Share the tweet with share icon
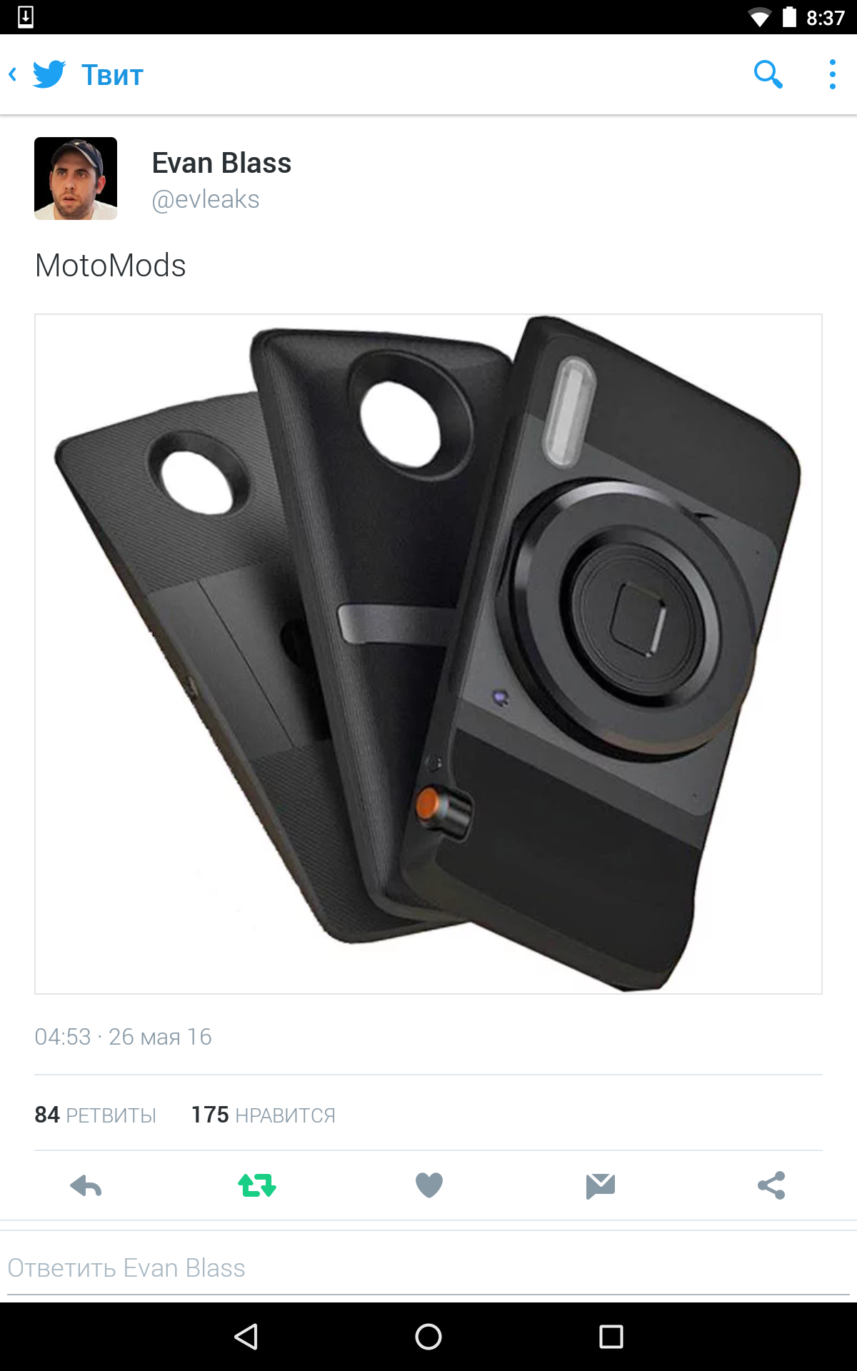This screenshot has width=857, height=1371. [771, 1186]
